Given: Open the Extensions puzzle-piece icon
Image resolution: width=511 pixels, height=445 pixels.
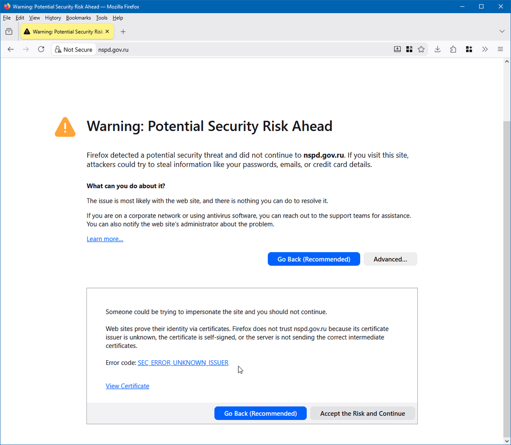Looking at the screenshot, I should click(453, 49).
